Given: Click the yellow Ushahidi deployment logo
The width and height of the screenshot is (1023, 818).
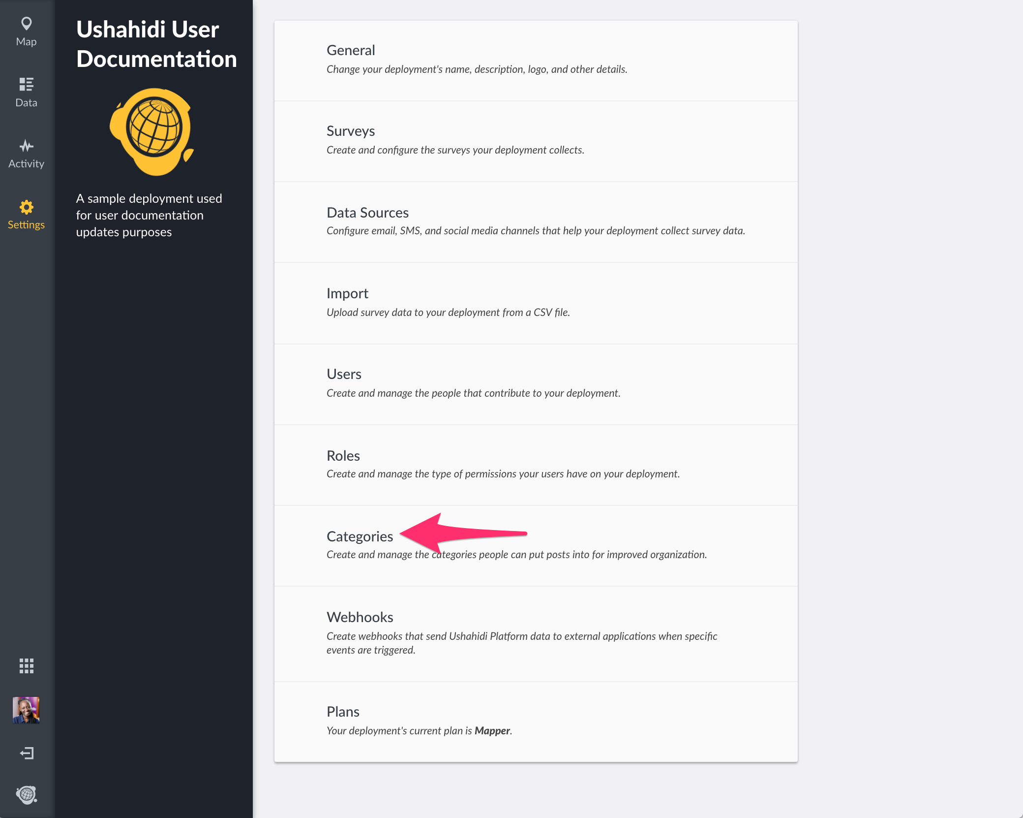Looking at the screenshot, I should (152, 132).
